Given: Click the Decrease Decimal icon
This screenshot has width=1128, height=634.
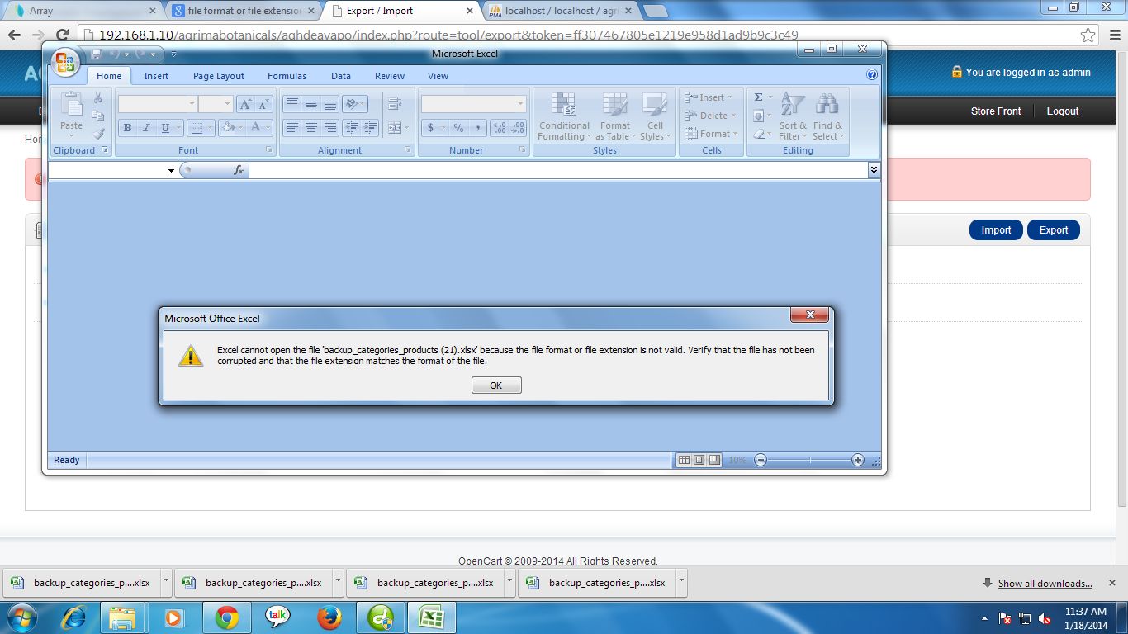Looking at the screenshot, I should click(x=518, y=128).
